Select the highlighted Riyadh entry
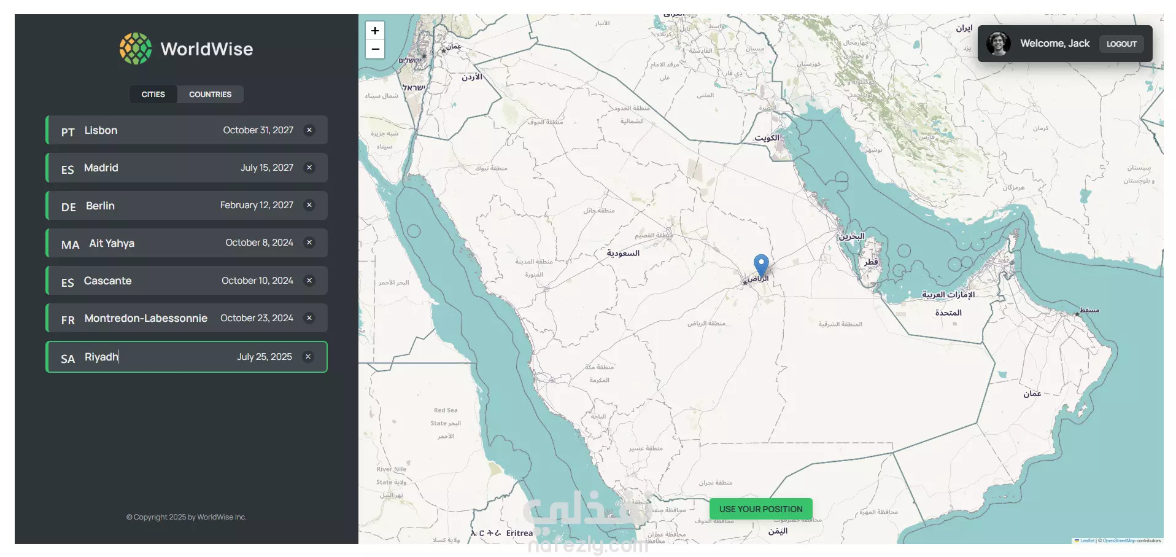Viewport: 1176px width, 557px height. 187,357
